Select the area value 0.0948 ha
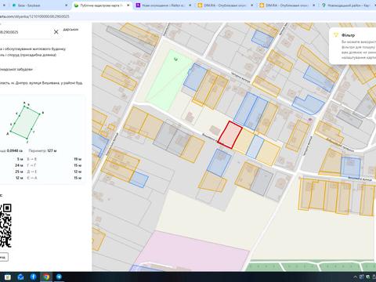376x282 pixels. [x=15, y=150]
